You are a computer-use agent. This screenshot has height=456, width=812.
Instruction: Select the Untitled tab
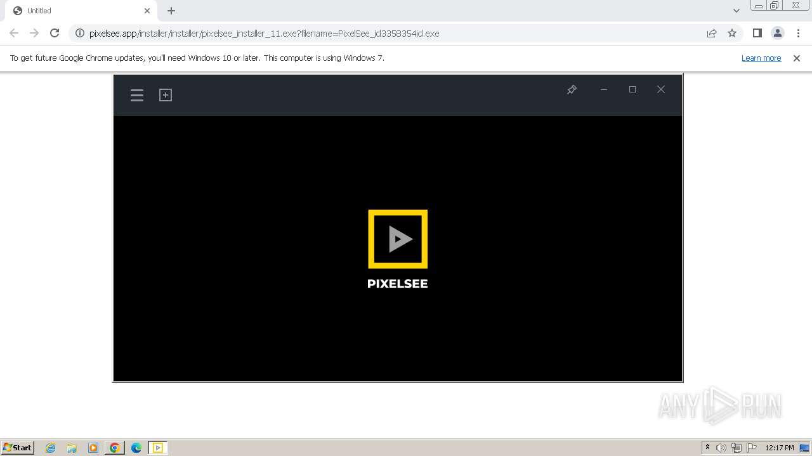82,11
